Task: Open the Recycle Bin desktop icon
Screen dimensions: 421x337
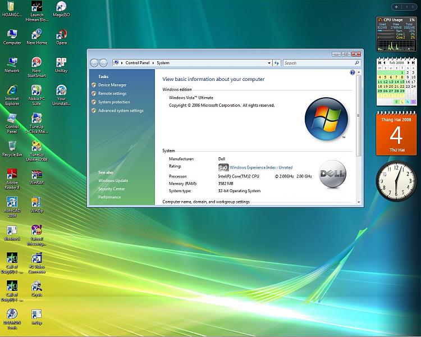Action: pos(12,147)
